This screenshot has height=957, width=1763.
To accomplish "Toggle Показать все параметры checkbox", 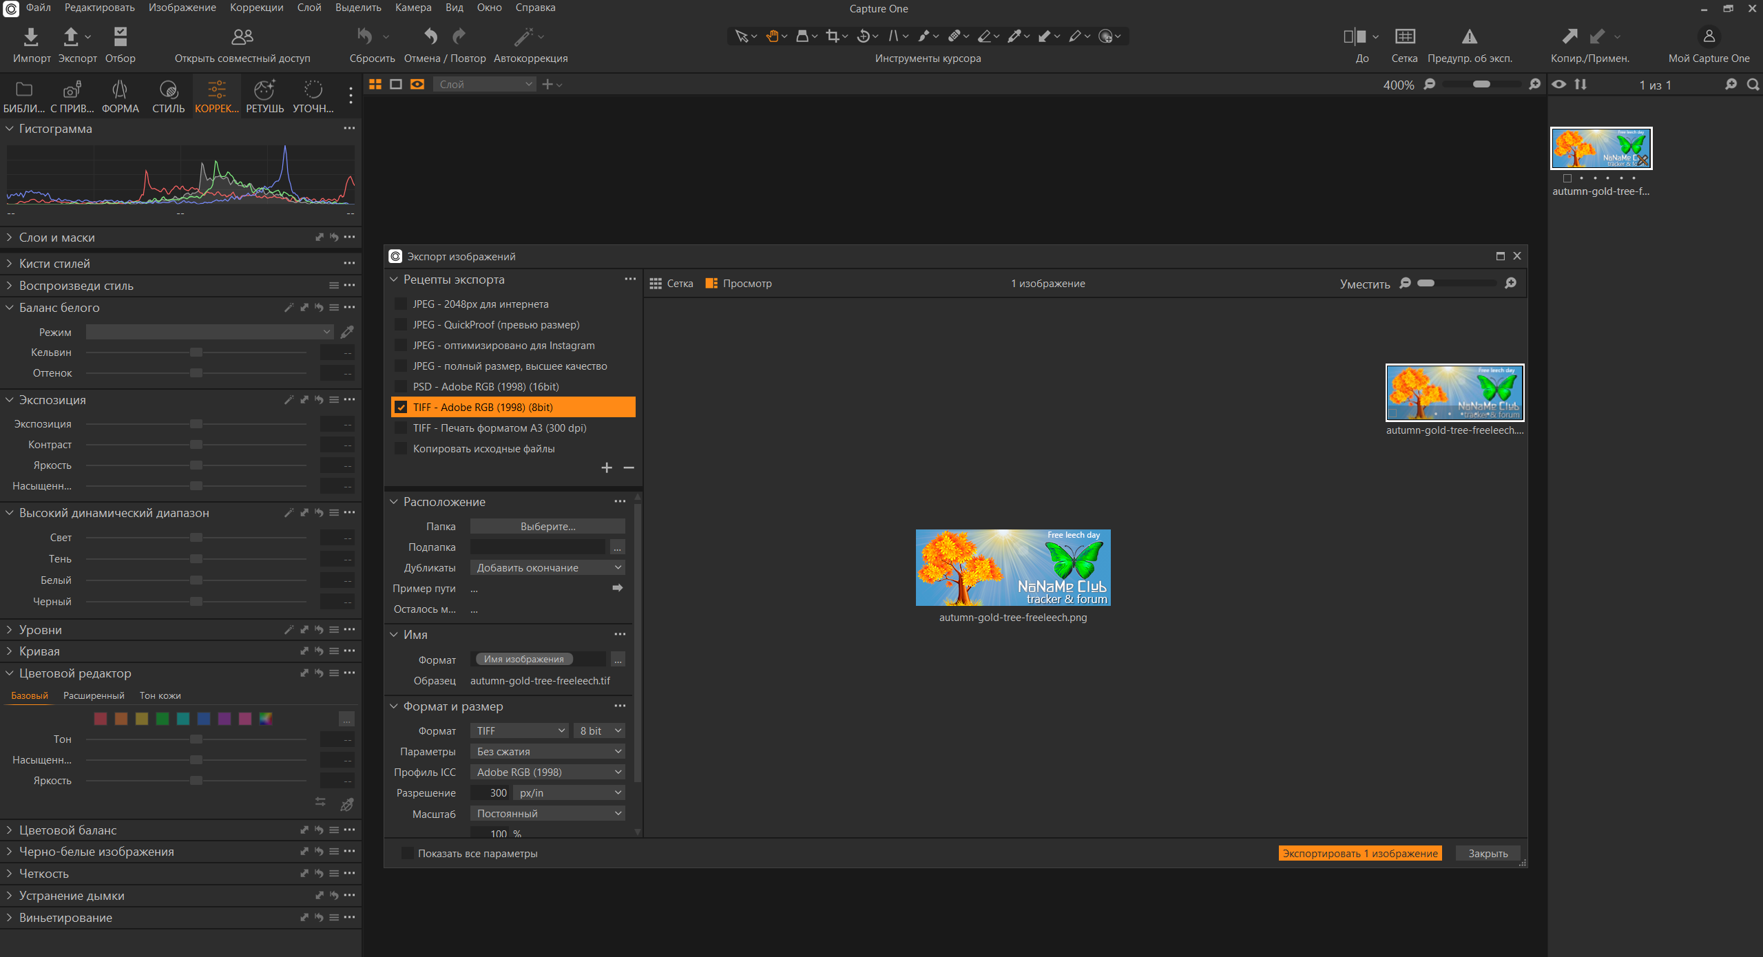I will (408, 854).
